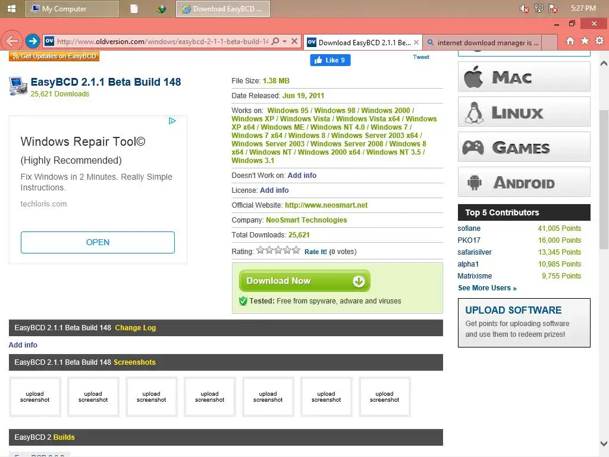This screenshot has height=457, width=609.
Task: Click the first upload screenshot thumbnail
Action: [x=35, y=397]
